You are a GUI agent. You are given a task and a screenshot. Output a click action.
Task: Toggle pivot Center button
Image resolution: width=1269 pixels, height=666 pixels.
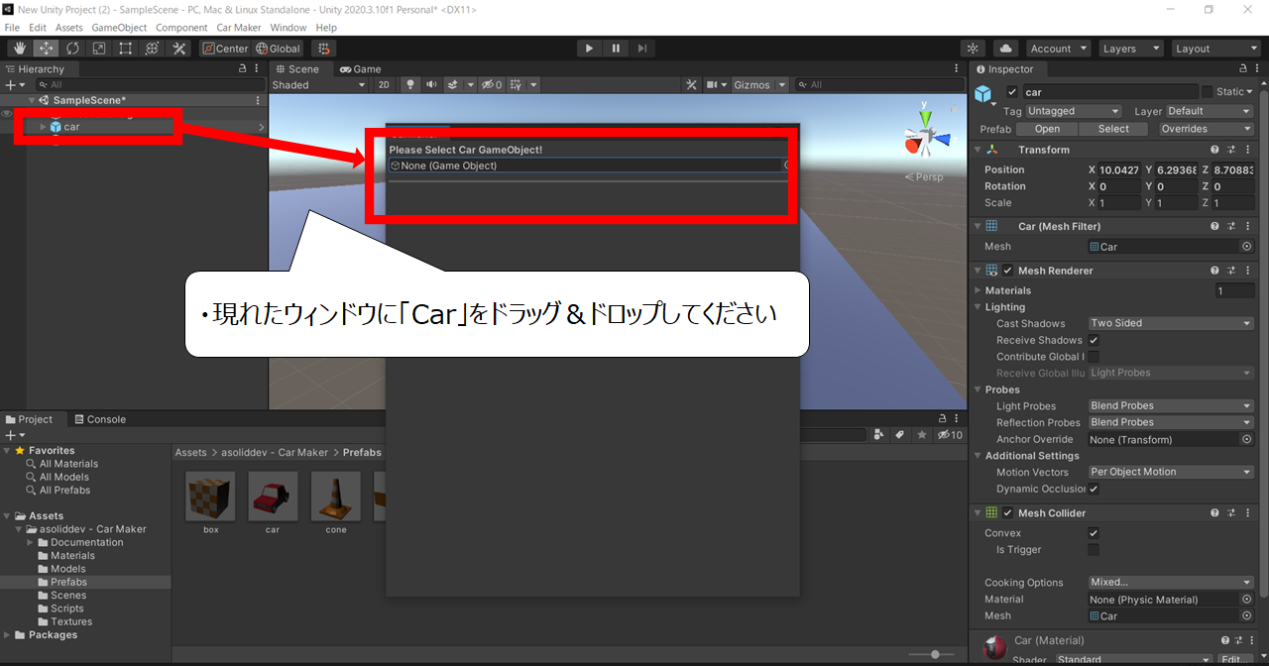pyautogui.click(x=225, y=49)
